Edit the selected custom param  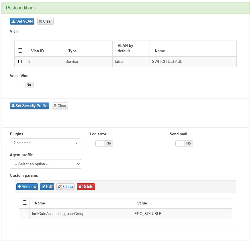coord(47,187)
